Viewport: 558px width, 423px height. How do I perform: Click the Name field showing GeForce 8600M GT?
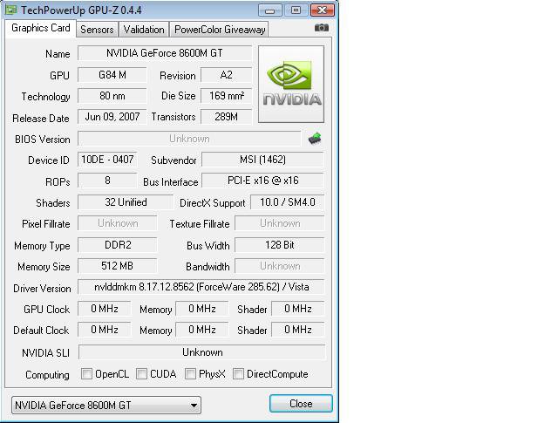coord(165,53)
